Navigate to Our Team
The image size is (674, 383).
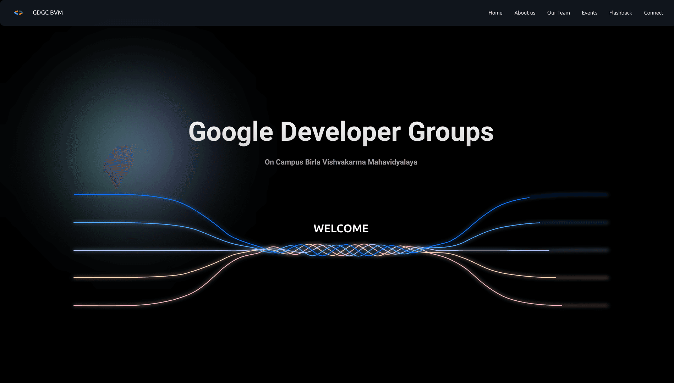tap(558, 13)
